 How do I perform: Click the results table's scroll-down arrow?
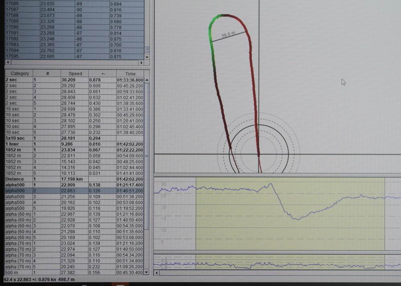147,272
